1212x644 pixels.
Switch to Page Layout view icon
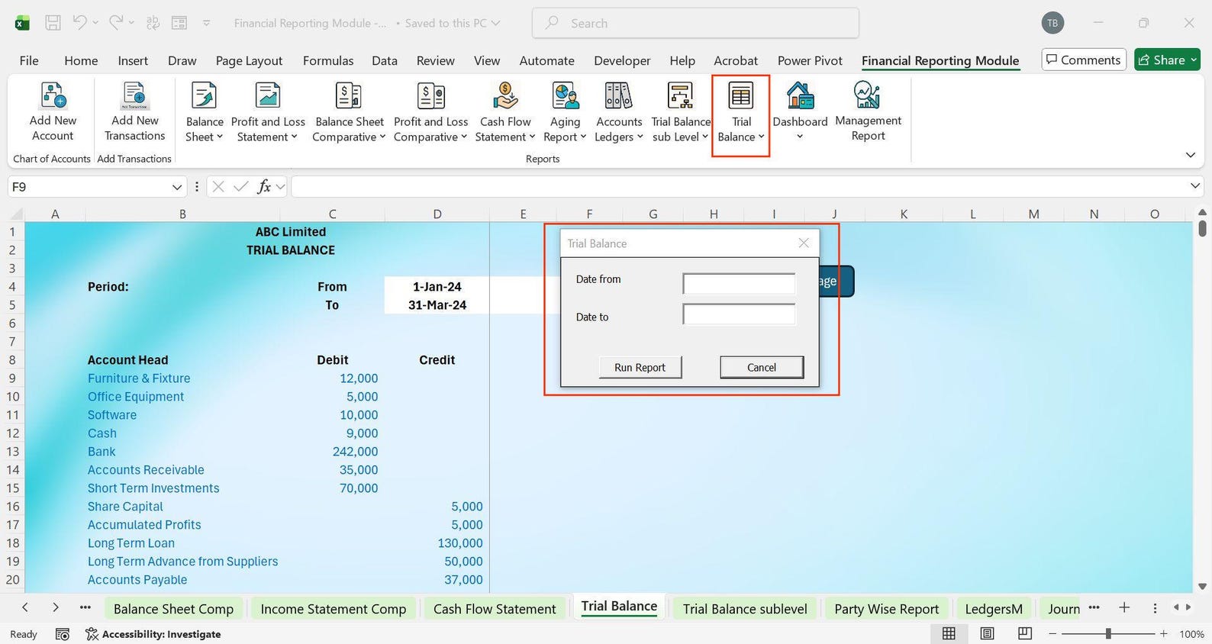(x=987, y=633)
